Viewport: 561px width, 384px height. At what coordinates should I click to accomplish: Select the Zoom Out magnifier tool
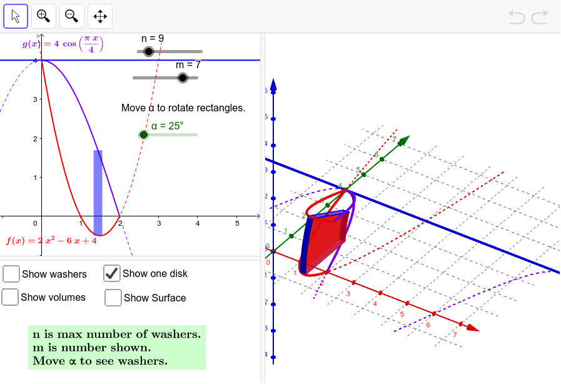click(x=71, y=16)
